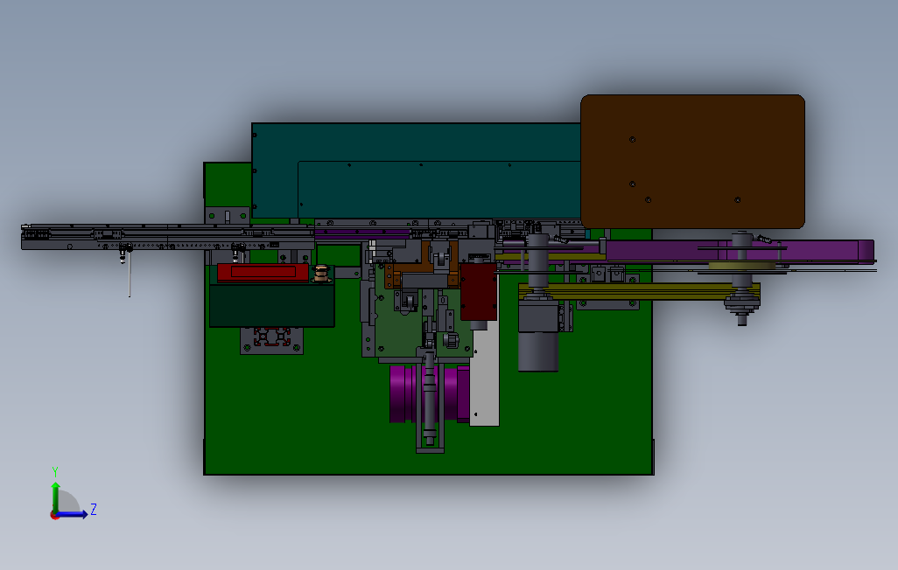Click the gray cylindrical motor body
The height and width of the screenshot is (570, 898).
click(x=538, y=352)
